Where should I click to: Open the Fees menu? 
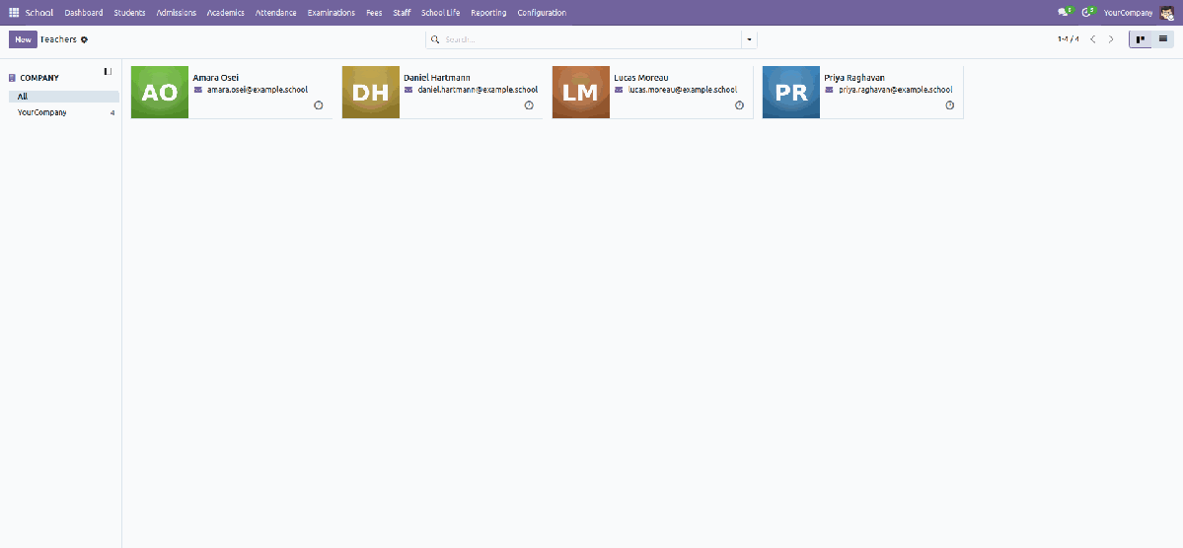click(374, 13)
